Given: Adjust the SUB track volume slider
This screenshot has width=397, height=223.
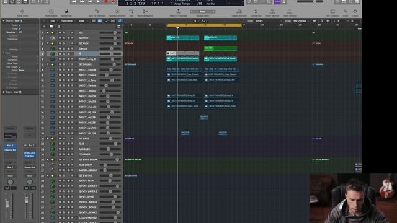Looking at the screenshot, I should tap(110, 144).
